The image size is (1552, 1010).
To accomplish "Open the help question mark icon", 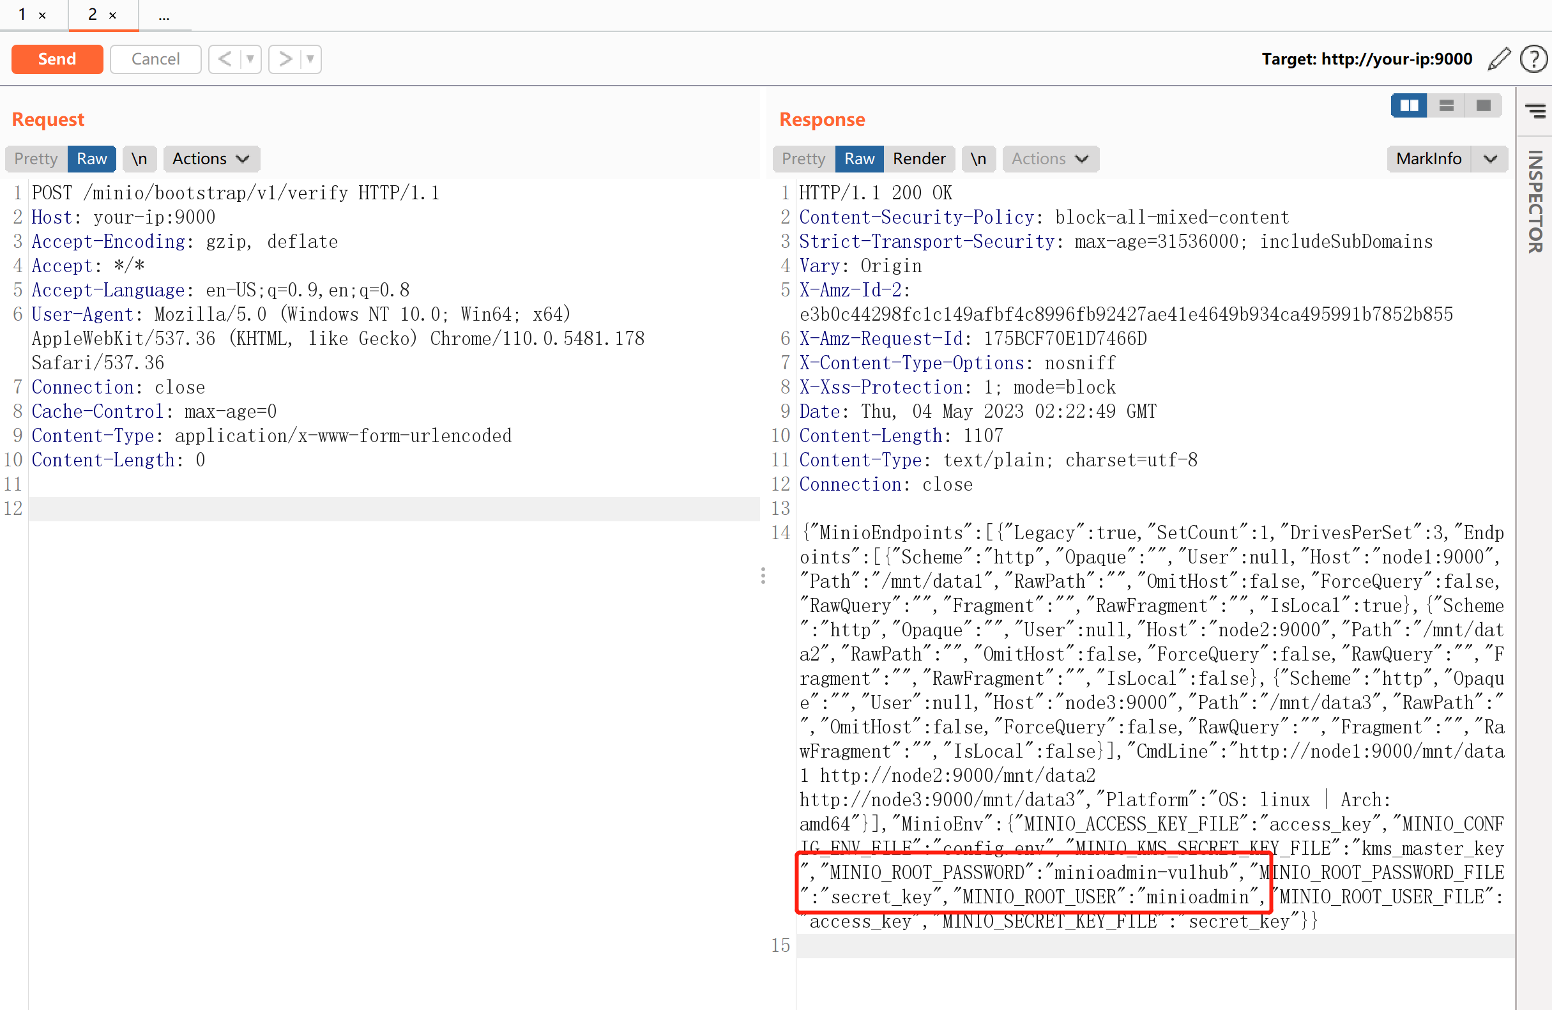I will click(x=1533, y=59).
